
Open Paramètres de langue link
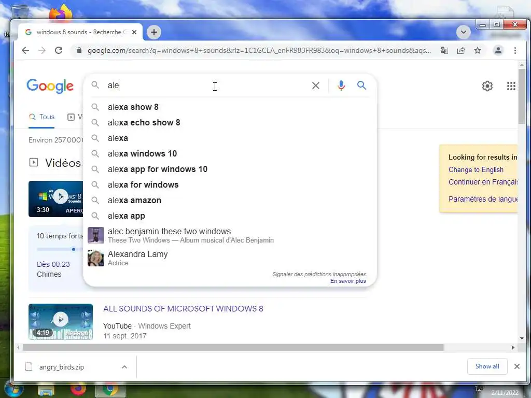[483, 199]
